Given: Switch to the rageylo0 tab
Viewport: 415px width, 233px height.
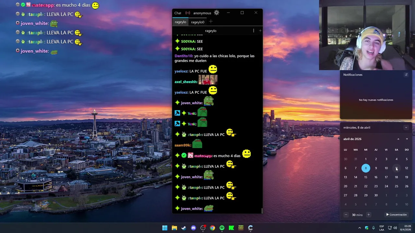Looking at the screenshot, I should 197,22.
